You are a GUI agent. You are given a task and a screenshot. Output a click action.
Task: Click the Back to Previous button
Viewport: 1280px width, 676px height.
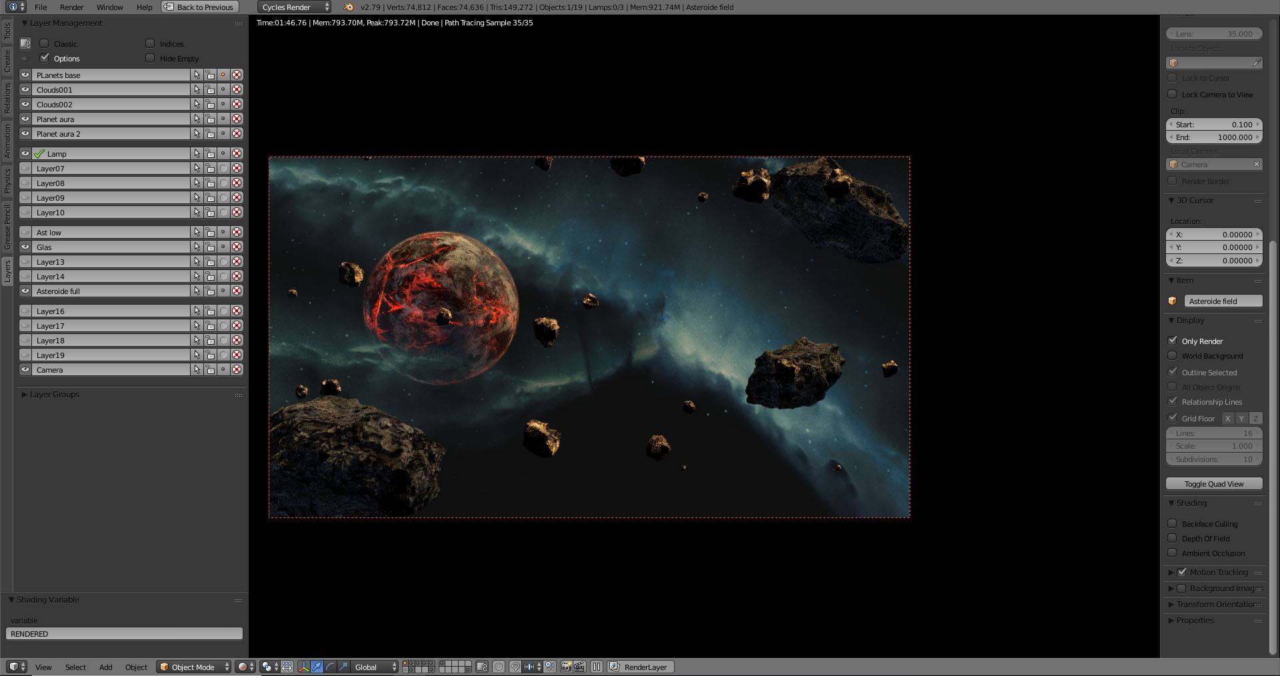click(x=199, y=7)
